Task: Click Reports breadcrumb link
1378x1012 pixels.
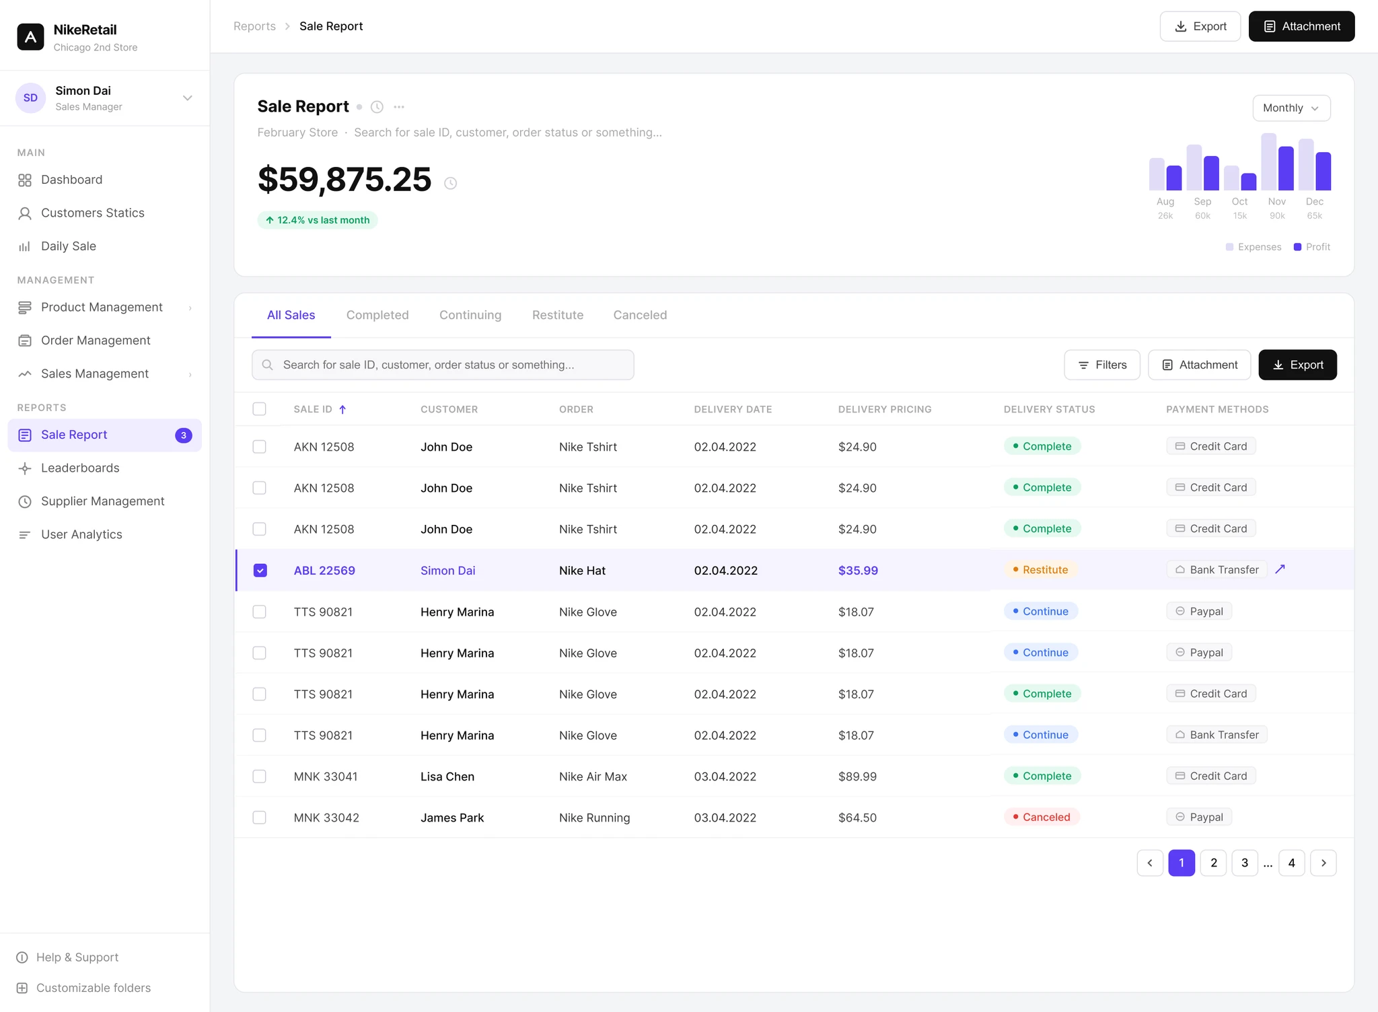Action: point(254,26)
